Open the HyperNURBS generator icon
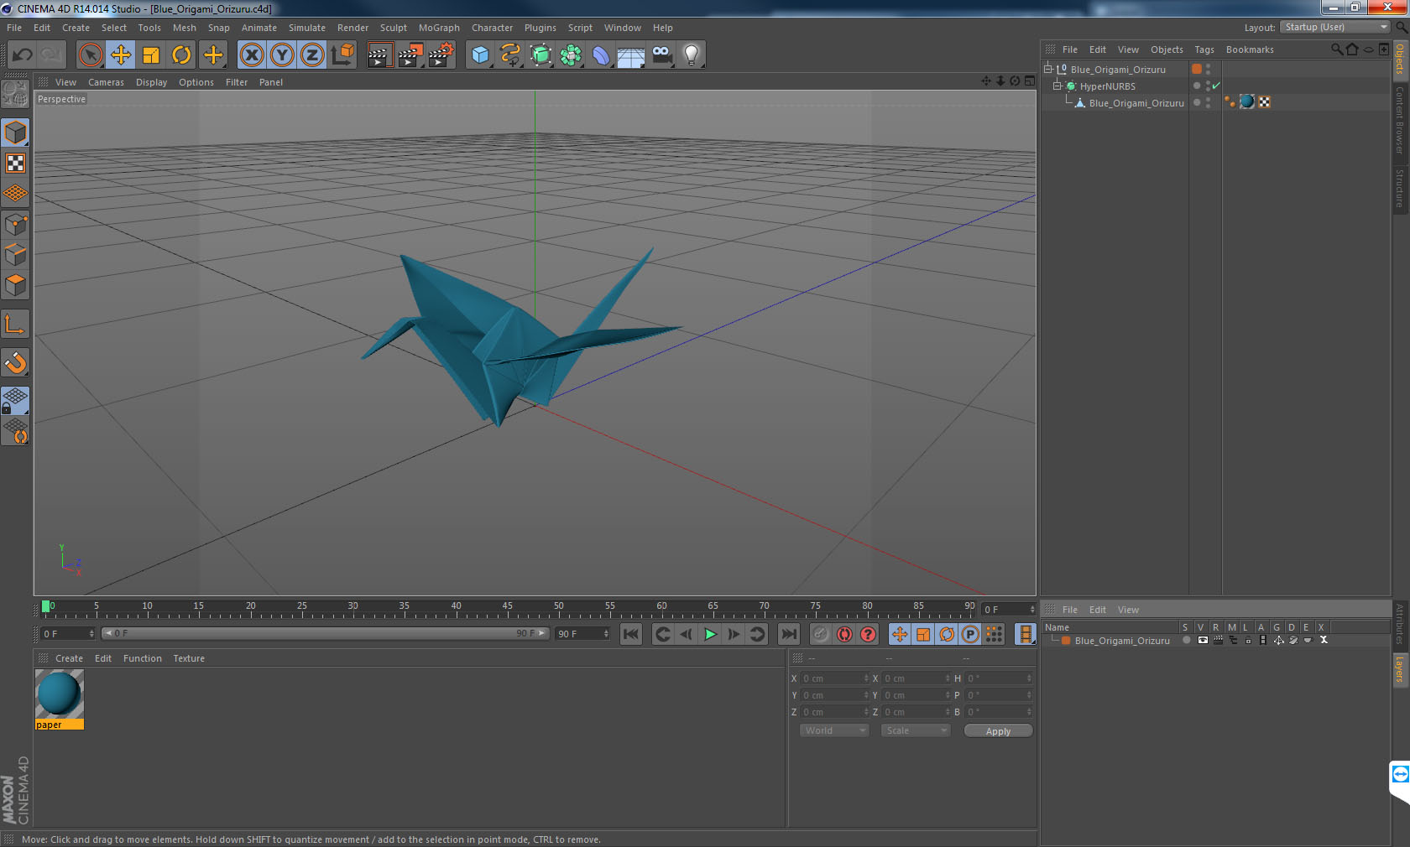The width and height of the screenshot is (1410, 847). 541,55
